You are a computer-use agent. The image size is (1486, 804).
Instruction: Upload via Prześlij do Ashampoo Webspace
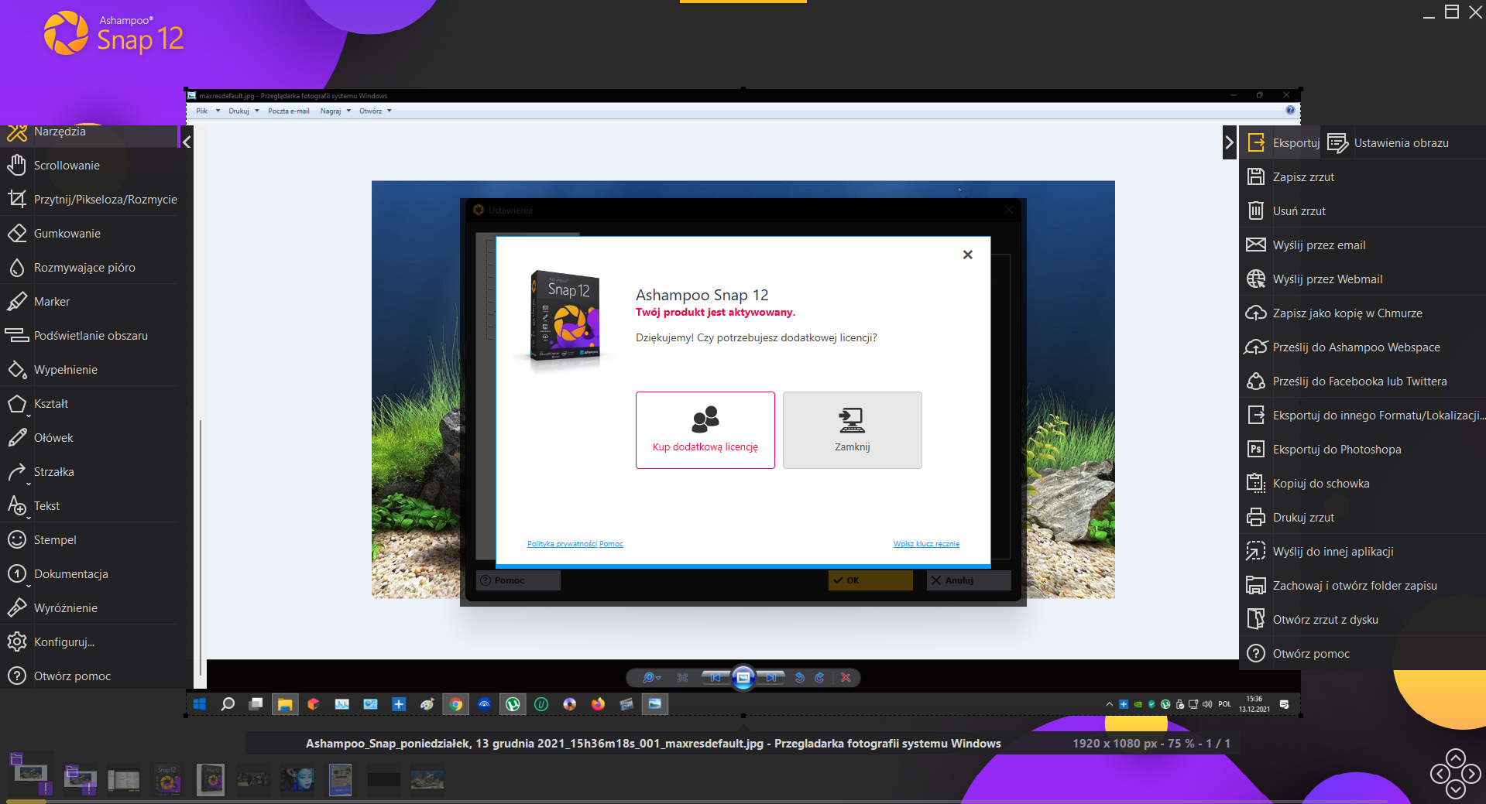tap(1363, 347)
